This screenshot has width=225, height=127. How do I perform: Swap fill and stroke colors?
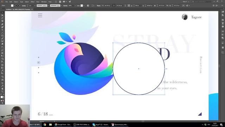4,95
